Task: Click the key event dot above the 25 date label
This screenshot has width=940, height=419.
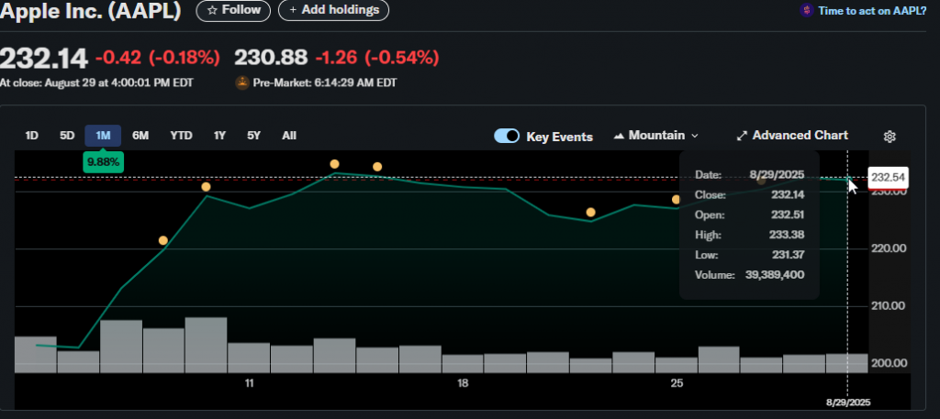Action: 677,199
